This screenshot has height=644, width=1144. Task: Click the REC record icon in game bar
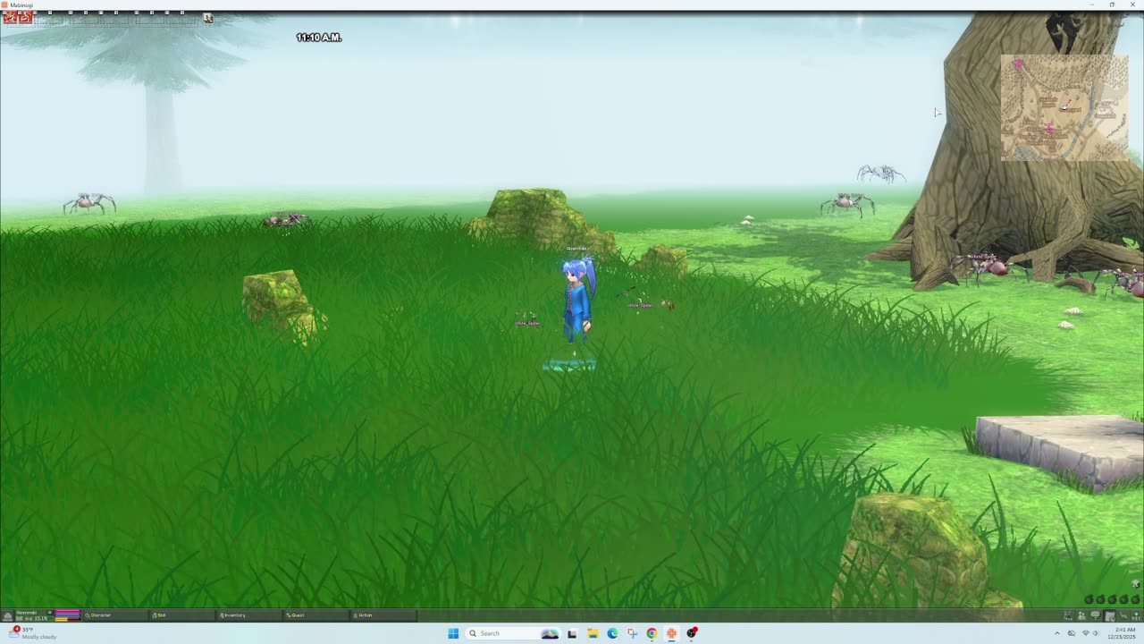[x=1136, y=615]
